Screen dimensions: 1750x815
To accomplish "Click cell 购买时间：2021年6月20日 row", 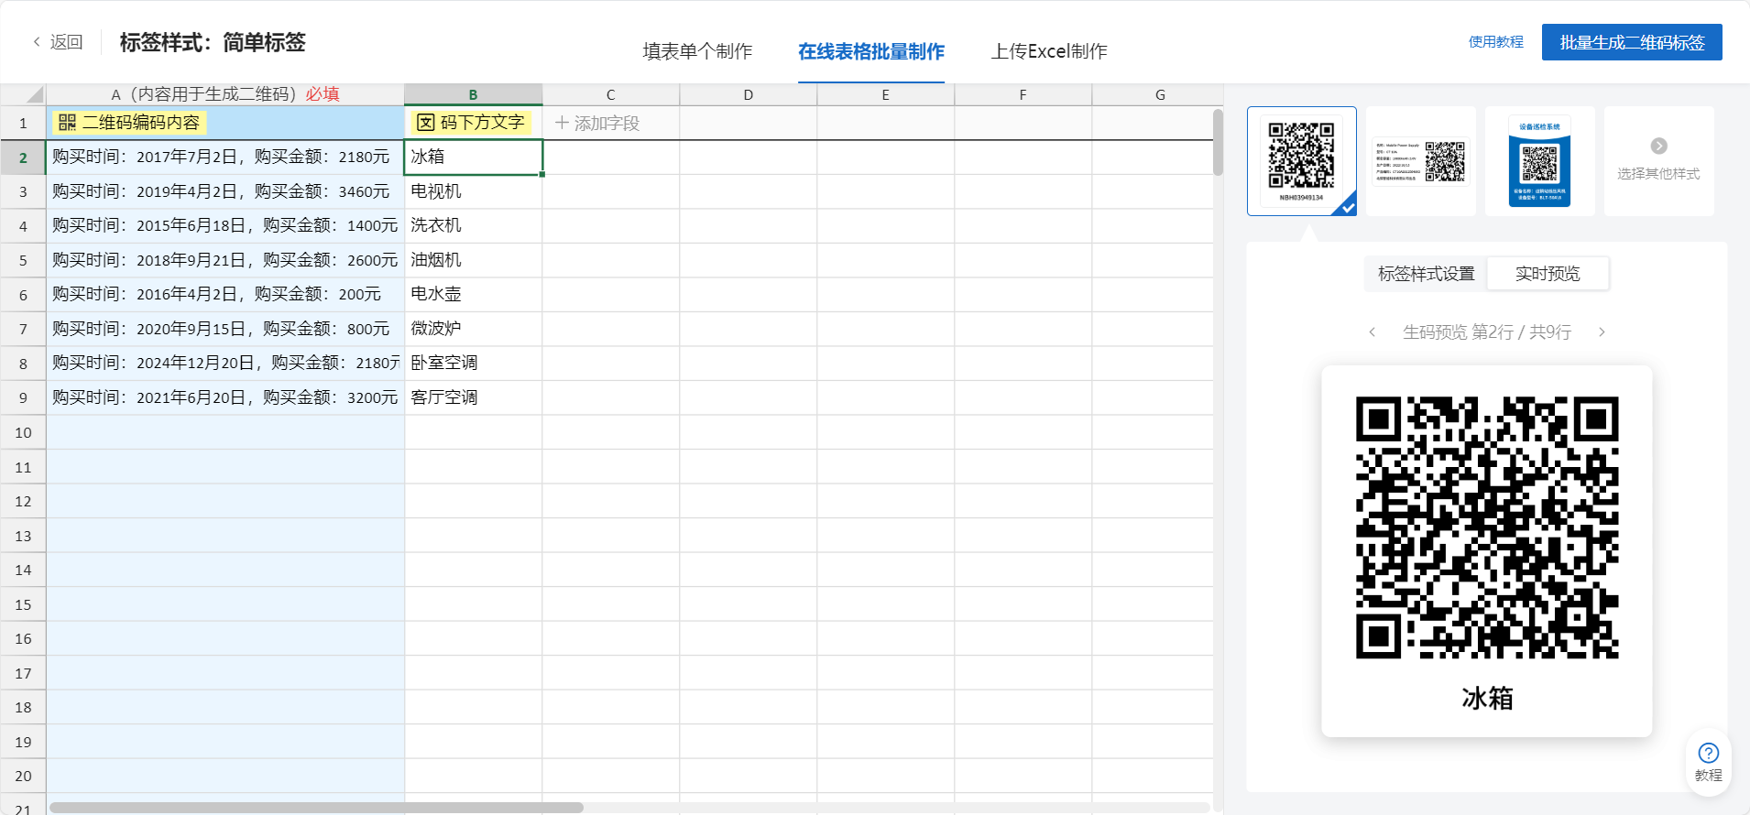I will point(225,397).
